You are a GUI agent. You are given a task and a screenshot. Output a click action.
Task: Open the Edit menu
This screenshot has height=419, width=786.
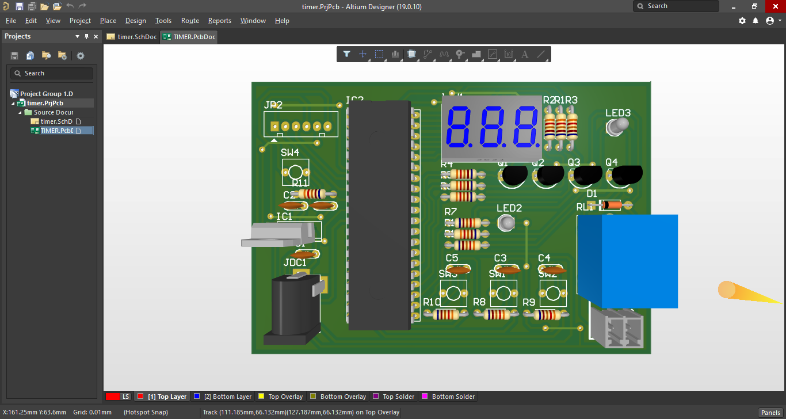[31, 21]
